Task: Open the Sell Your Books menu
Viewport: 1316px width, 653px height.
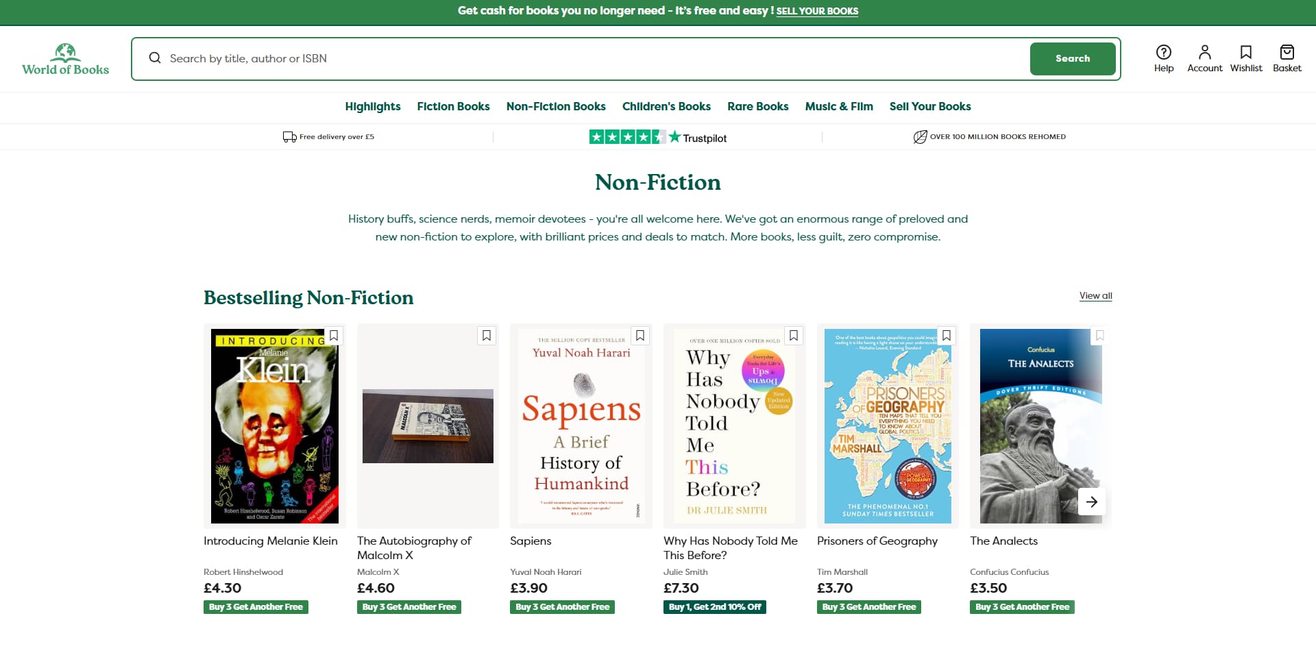Action: point(930,106)
